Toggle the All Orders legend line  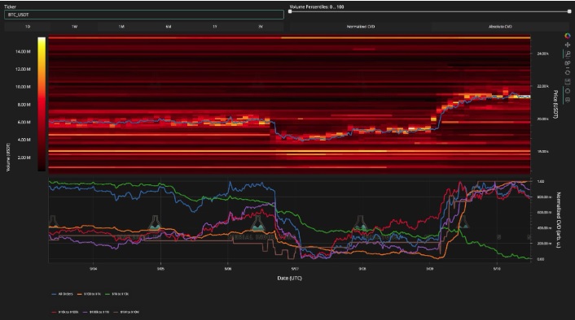click(x=63, y=294)
